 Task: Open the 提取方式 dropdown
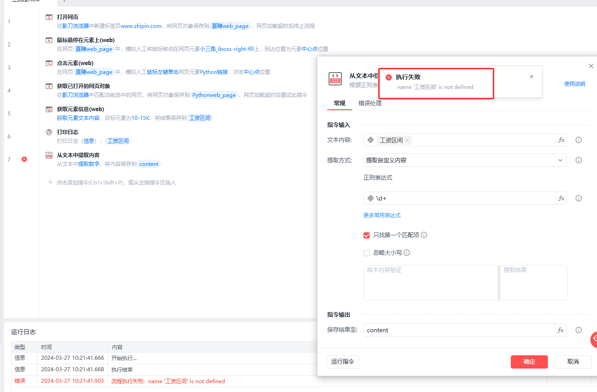coord(465,160)
